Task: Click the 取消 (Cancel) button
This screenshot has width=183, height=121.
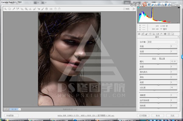Action: pyautogui.click(x=158, y=116)
